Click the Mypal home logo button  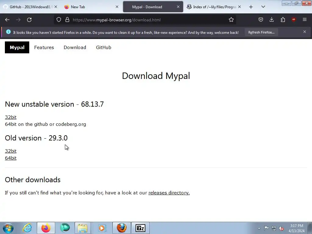click(x=17, y=47)
